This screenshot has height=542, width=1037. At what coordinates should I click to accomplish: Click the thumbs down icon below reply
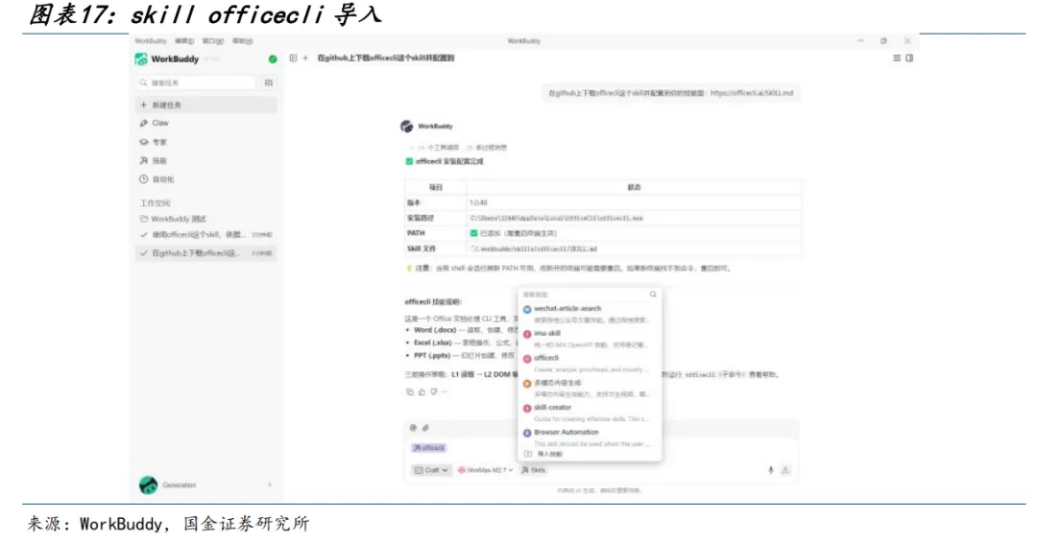[x=434, y=392]
